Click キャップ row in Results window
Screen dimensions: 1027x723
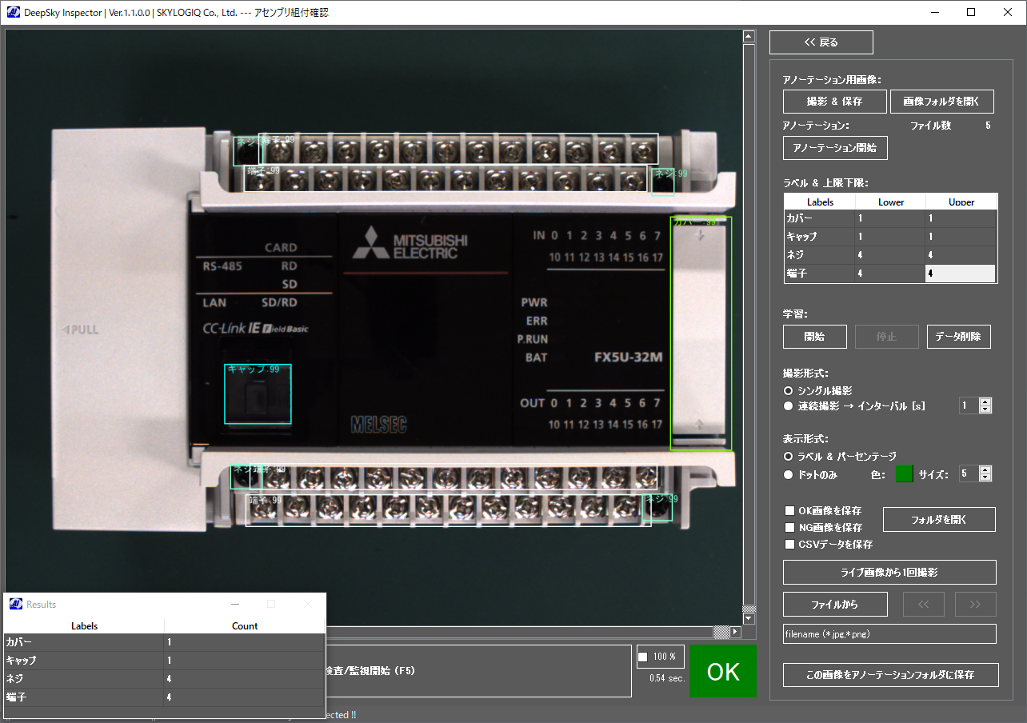coord(165,661)
